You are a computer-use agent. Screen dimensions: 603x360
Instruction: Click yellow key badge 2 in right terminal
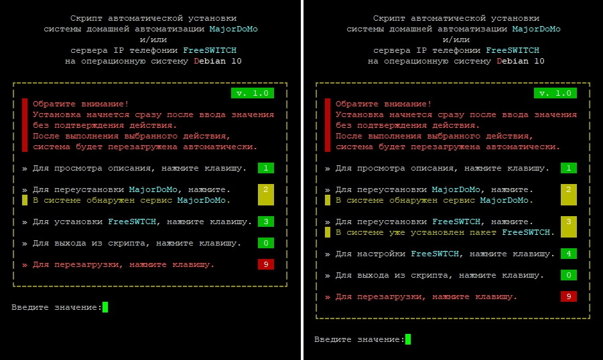click(569, 195)
